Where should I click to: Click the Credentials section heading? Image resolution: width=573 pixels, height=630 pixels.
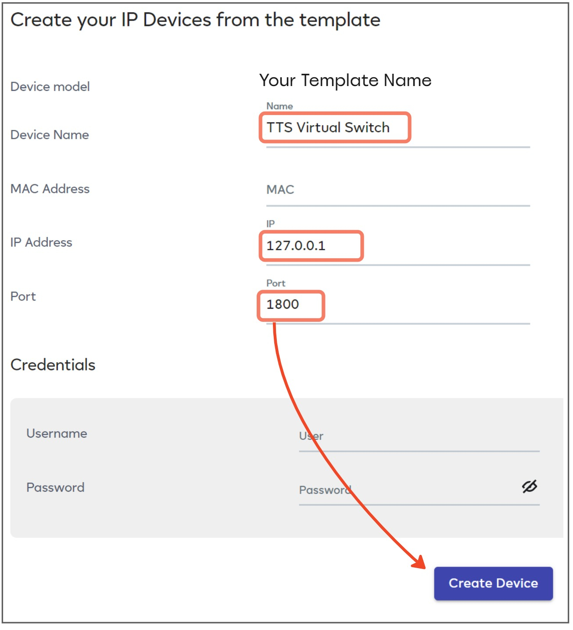[53, 365]
